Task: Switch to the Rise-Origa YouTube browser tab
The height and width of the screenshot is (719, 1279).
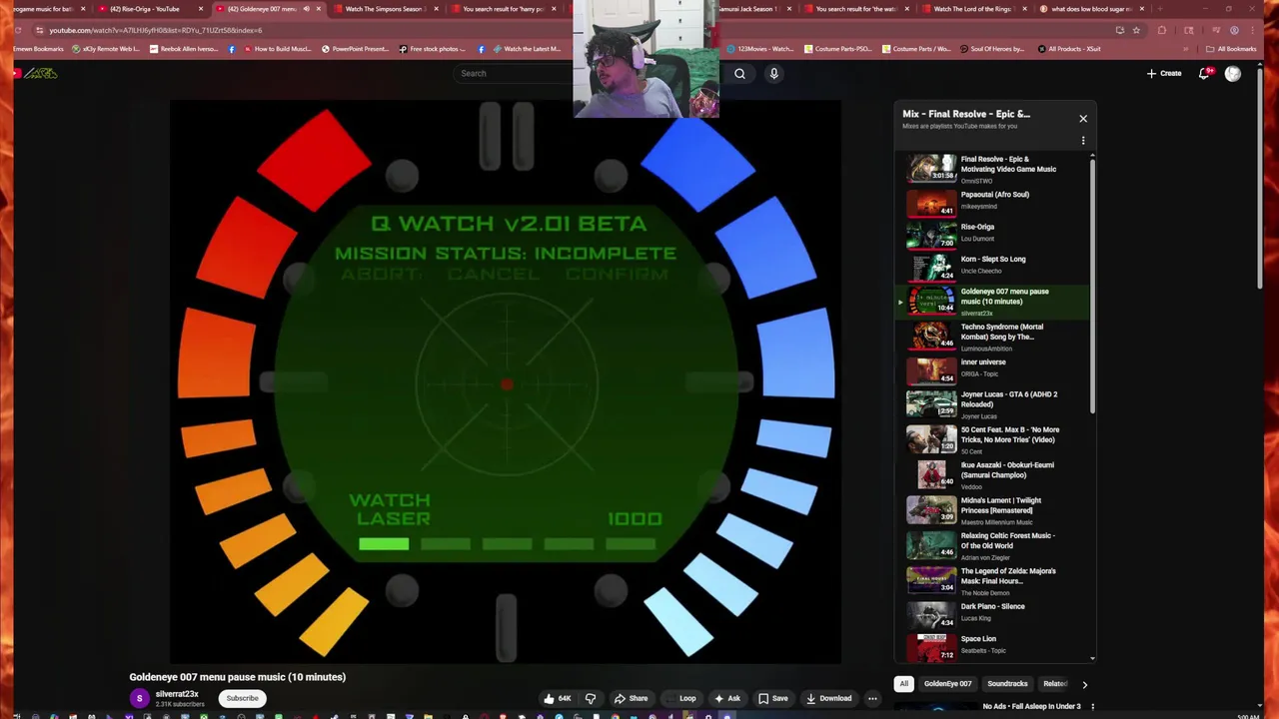Action: 152,9
